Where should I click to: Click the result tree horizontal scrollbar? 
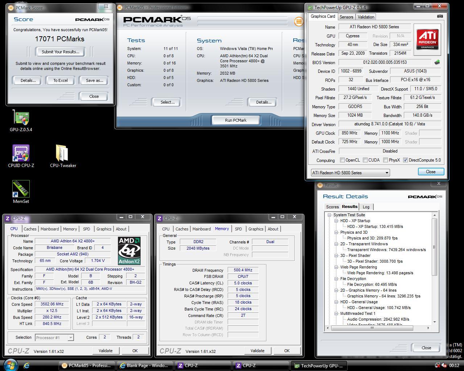point(378,328)
